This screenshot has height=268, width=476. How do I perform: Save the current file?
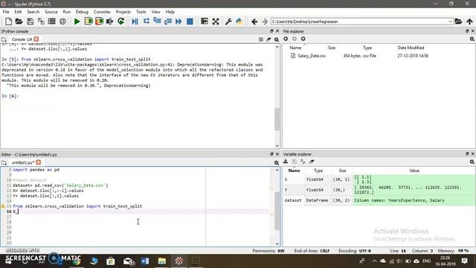click(x=30, y=22)
